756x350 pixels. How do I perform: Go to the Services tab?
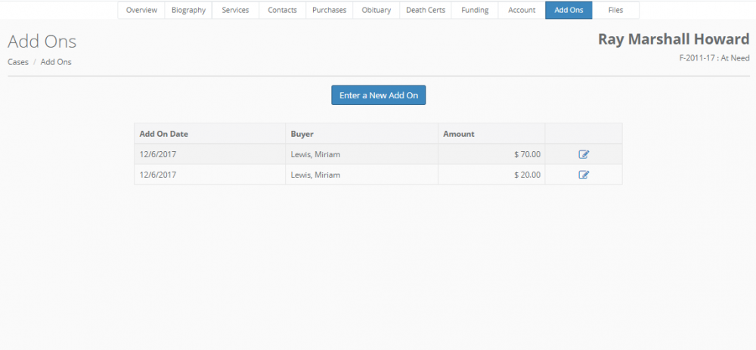click(x=235, y=10)
